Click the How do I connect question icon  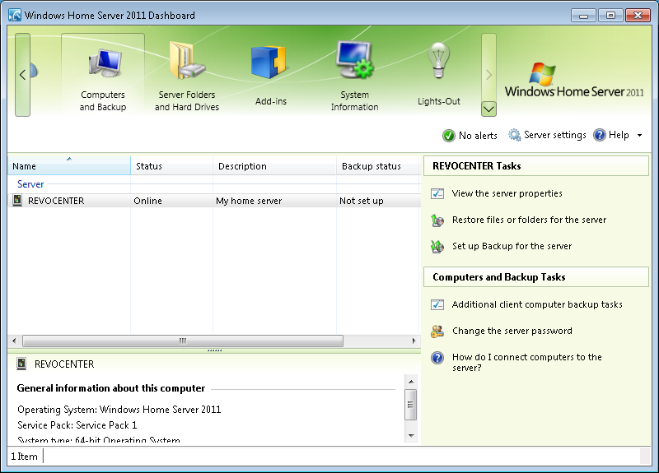coord(437,358)
